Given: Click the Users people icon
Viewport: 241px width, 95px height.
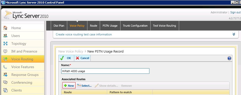Looking at the screenshot, I should (x=5, y=36).
